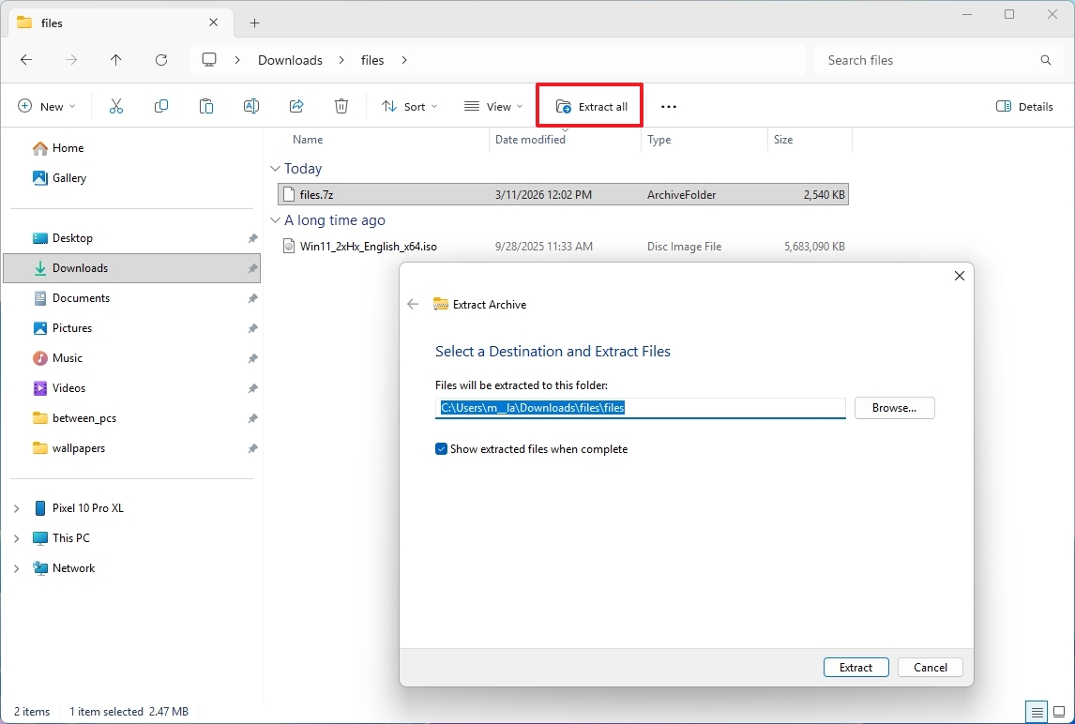Share the selected file with the share icon
Viewport: 1075px width, 724px height.
pyautogui.click(x=296, y=106)
